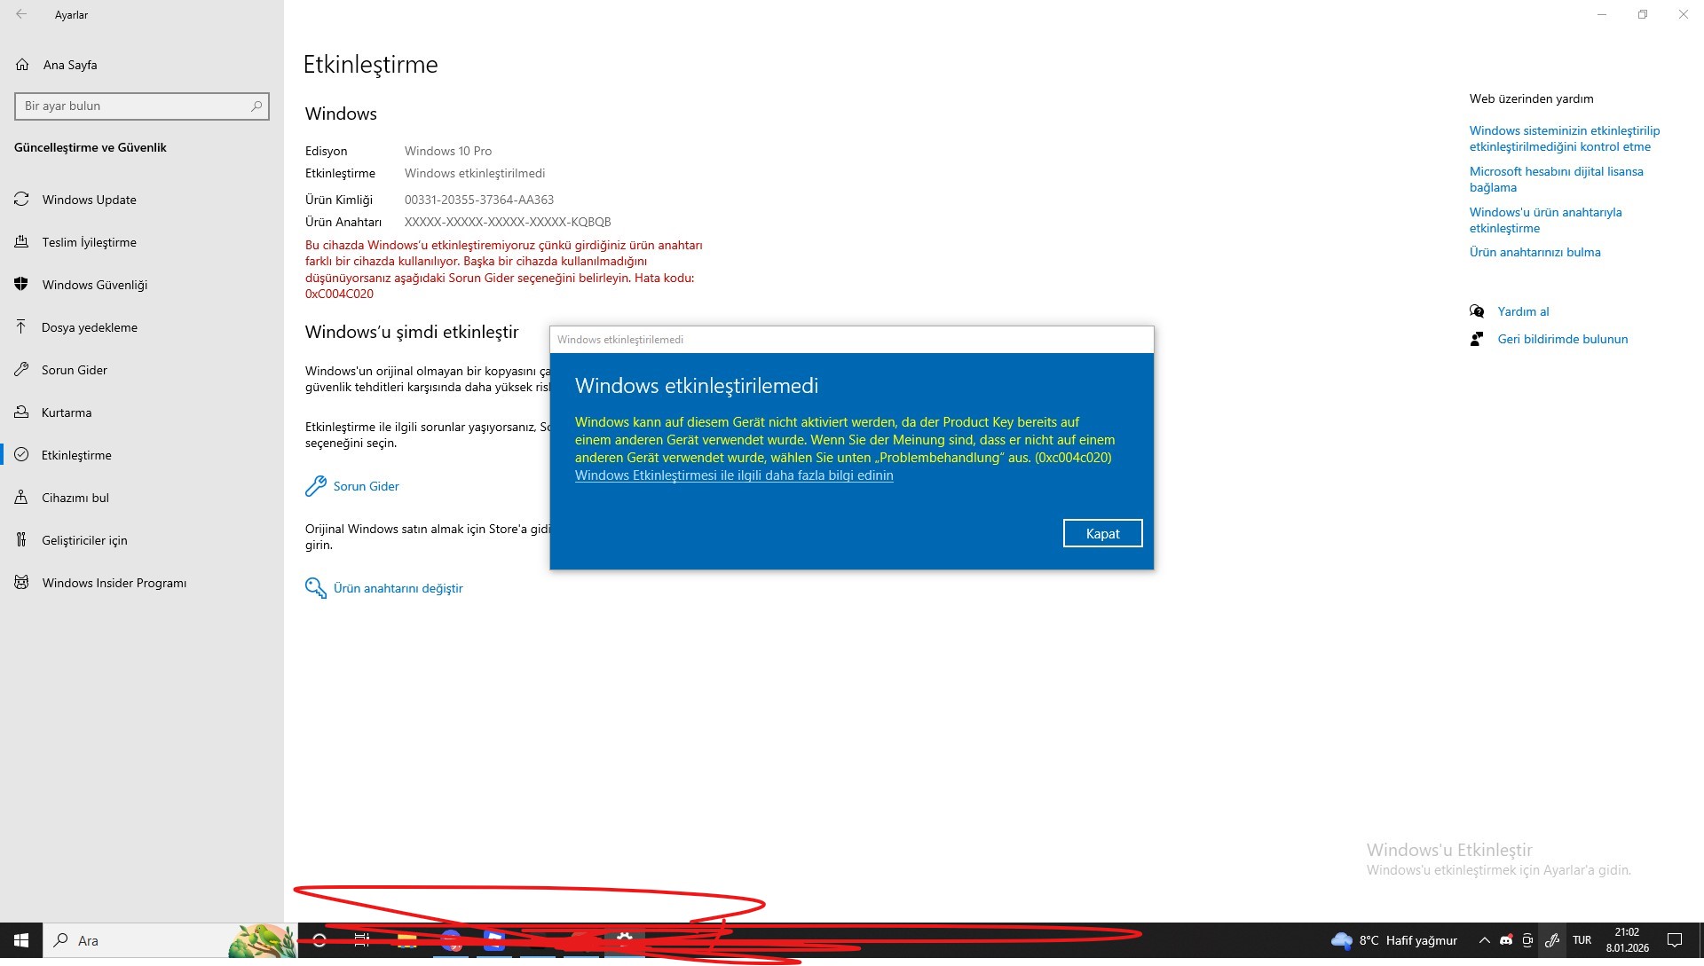Screen dimensions: 1704x966
Task: Click the red 0xC004C020 error message
Action: [504, 269]
